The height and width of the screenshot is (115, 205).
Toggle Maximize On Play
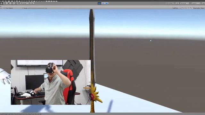[x=187, y=8]
